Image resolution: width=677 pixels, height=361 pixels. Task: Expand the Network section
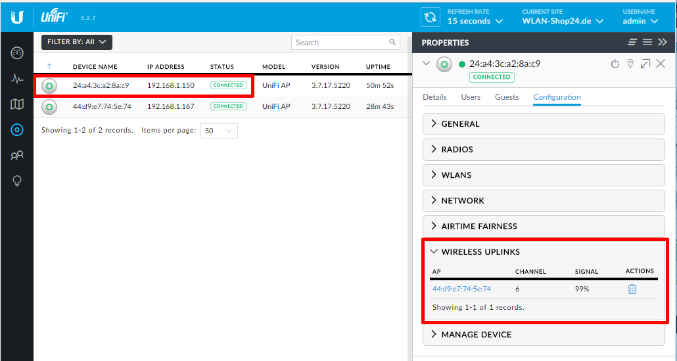click(x=544, y=201)
